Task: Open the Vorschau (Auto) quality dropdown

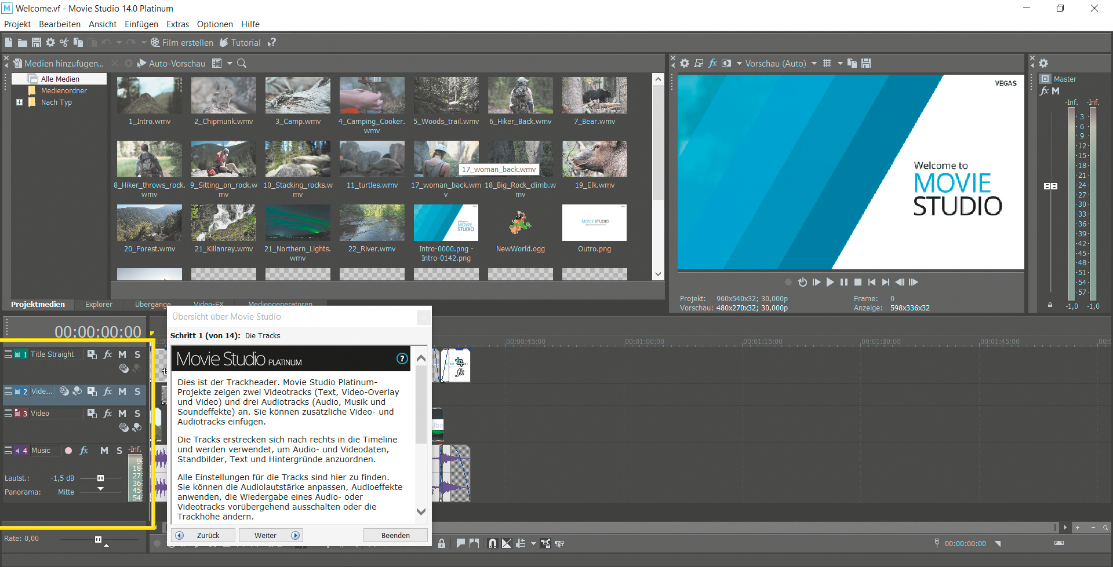Action: click(x=814, y=63)
